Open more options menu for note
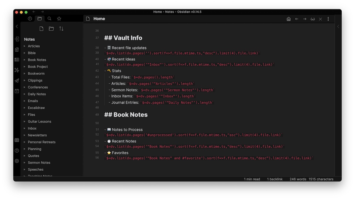The width and height of the screenshot is (355, 199). tap(328, 19)
